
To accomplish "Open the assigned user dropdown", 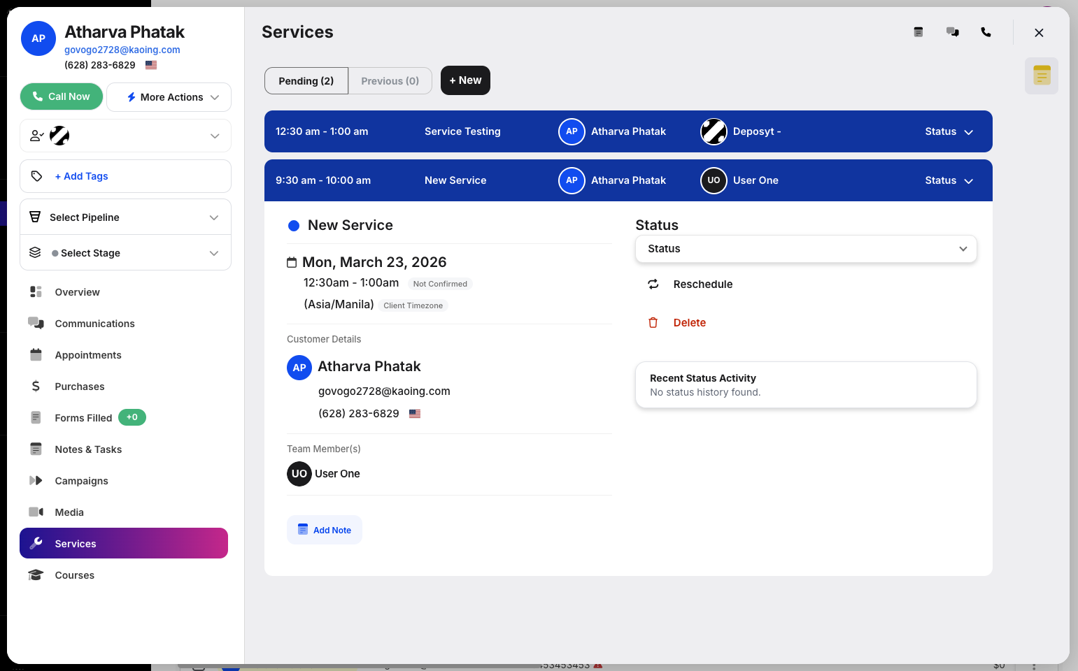I will (125, 136).
